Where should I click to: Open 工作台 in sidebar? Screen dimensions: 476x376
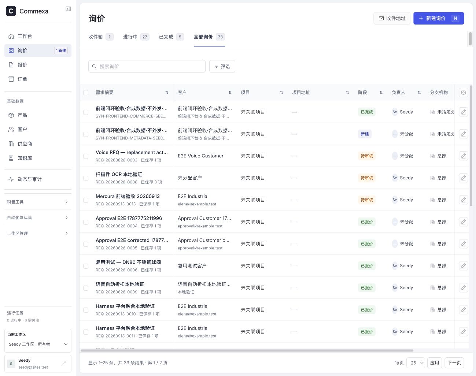(38, 36)
